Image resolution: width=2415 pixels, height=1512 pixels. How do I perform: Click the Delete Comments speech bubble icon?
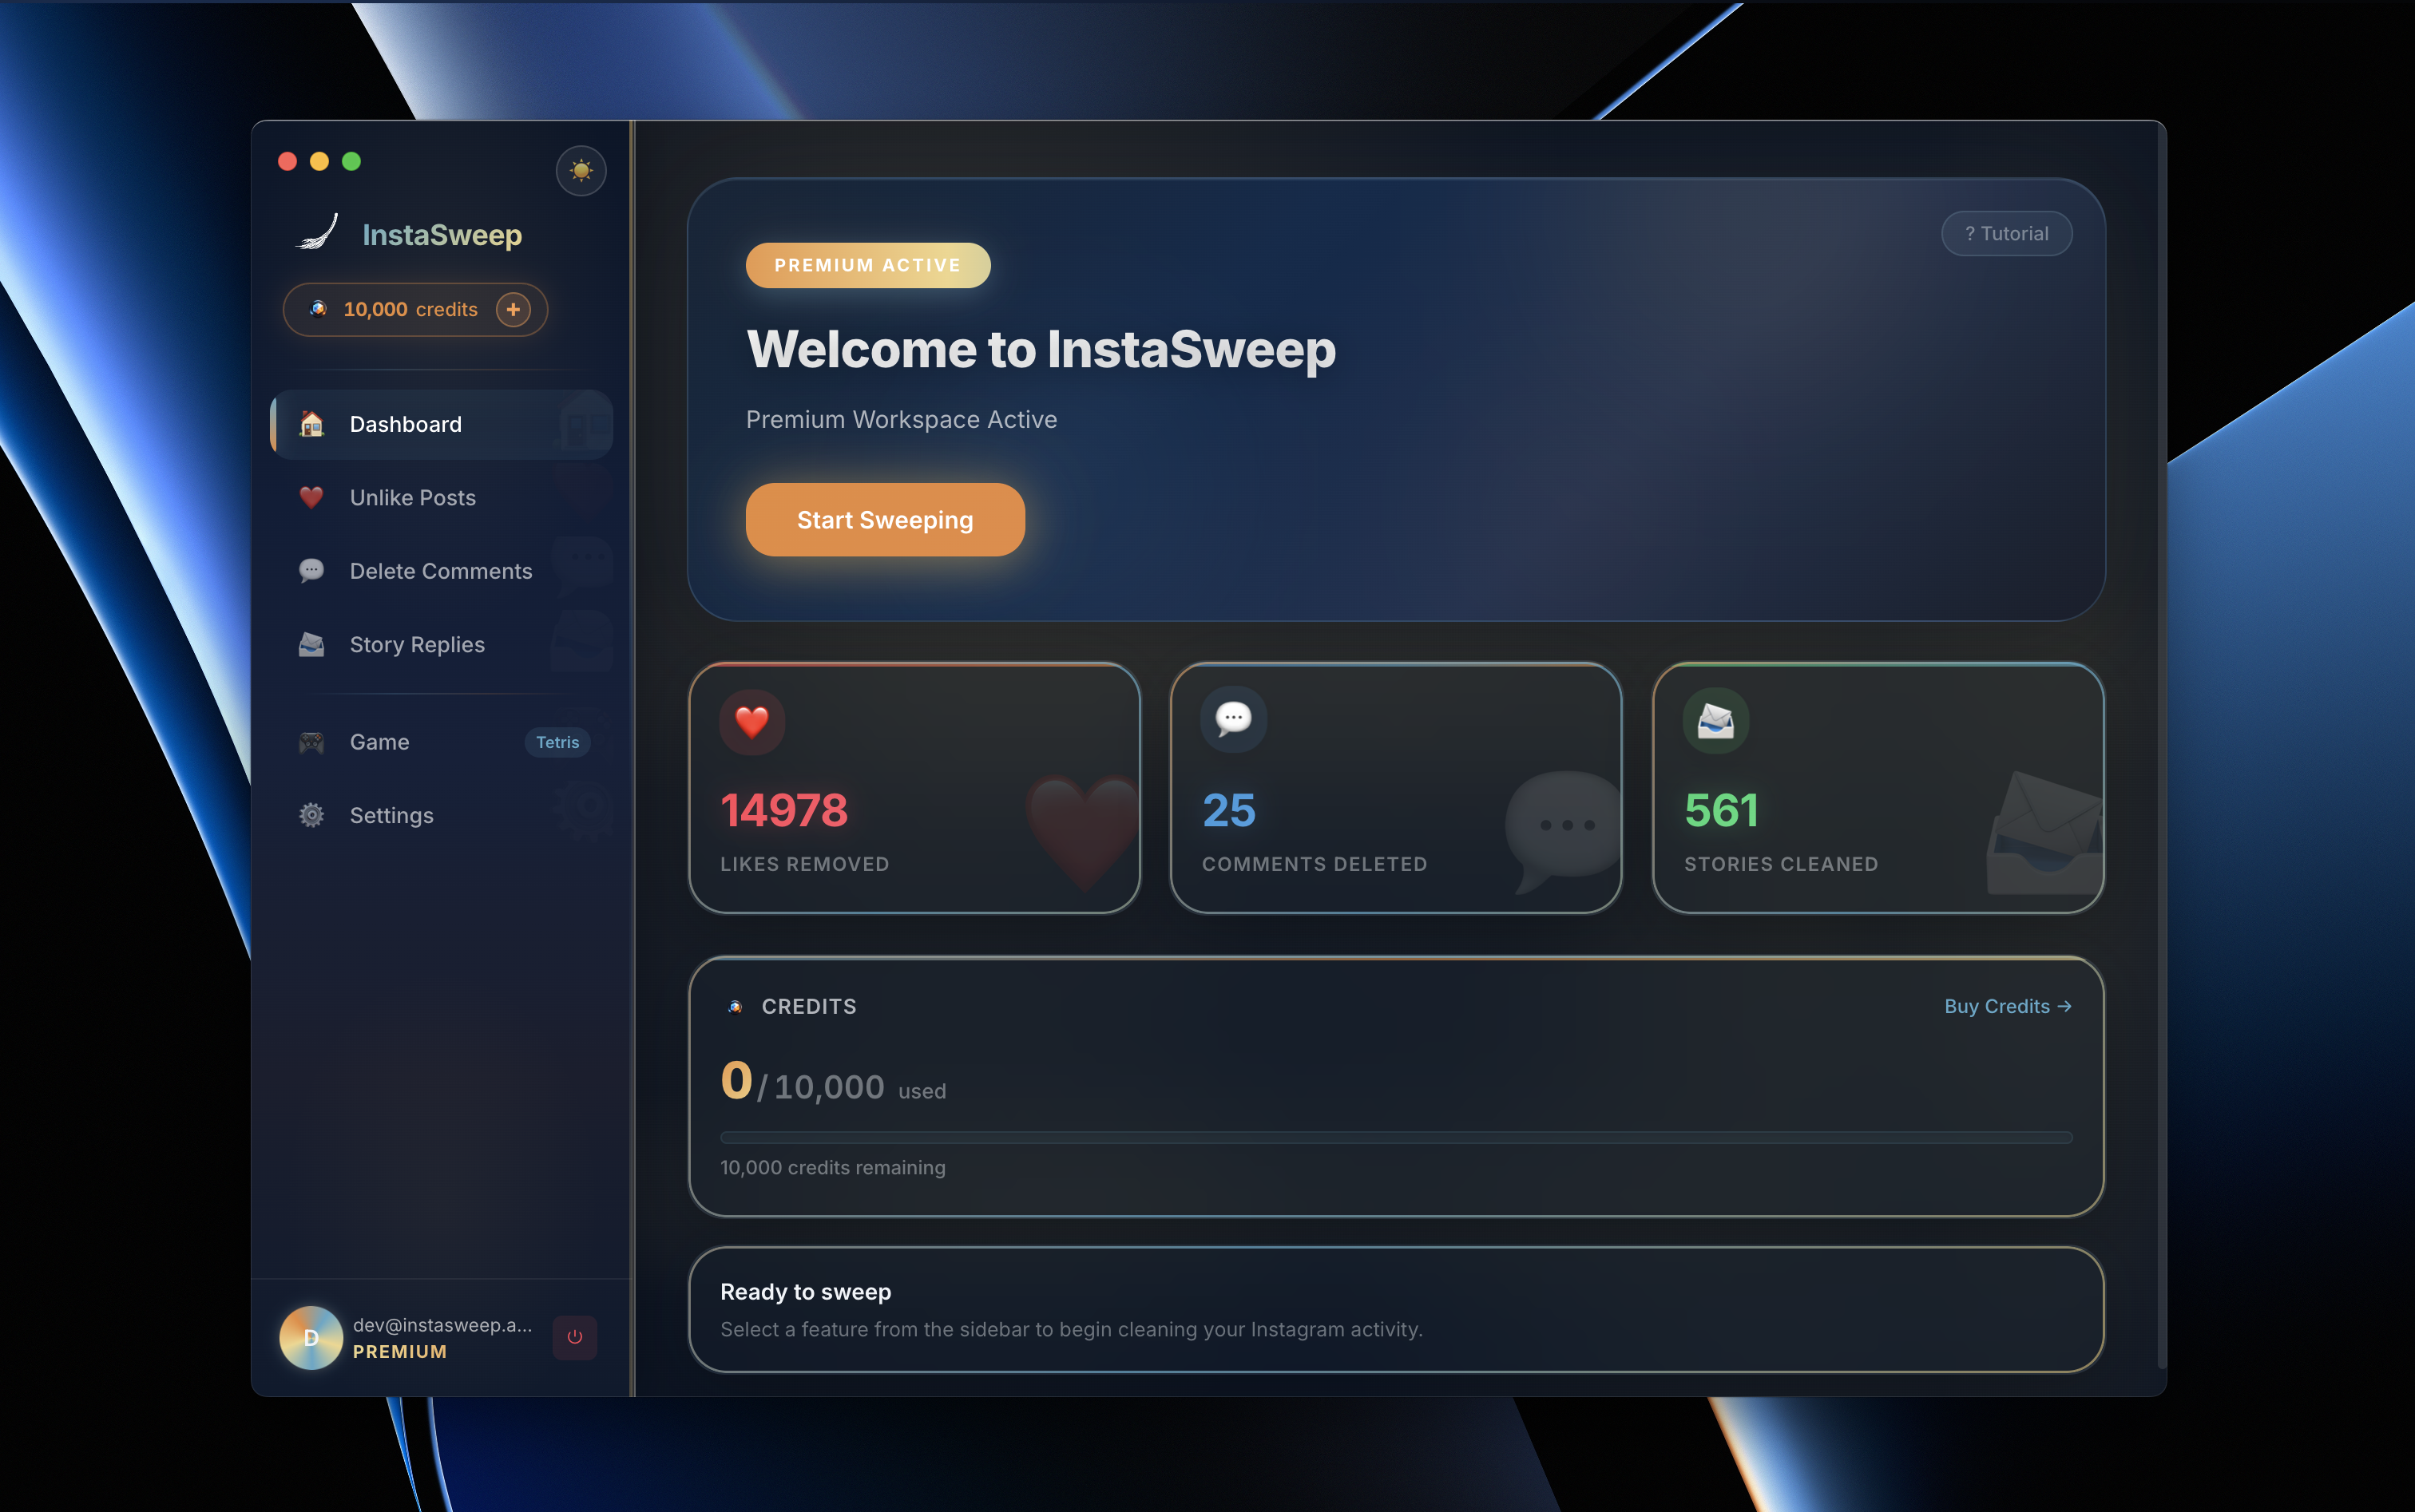311,570
